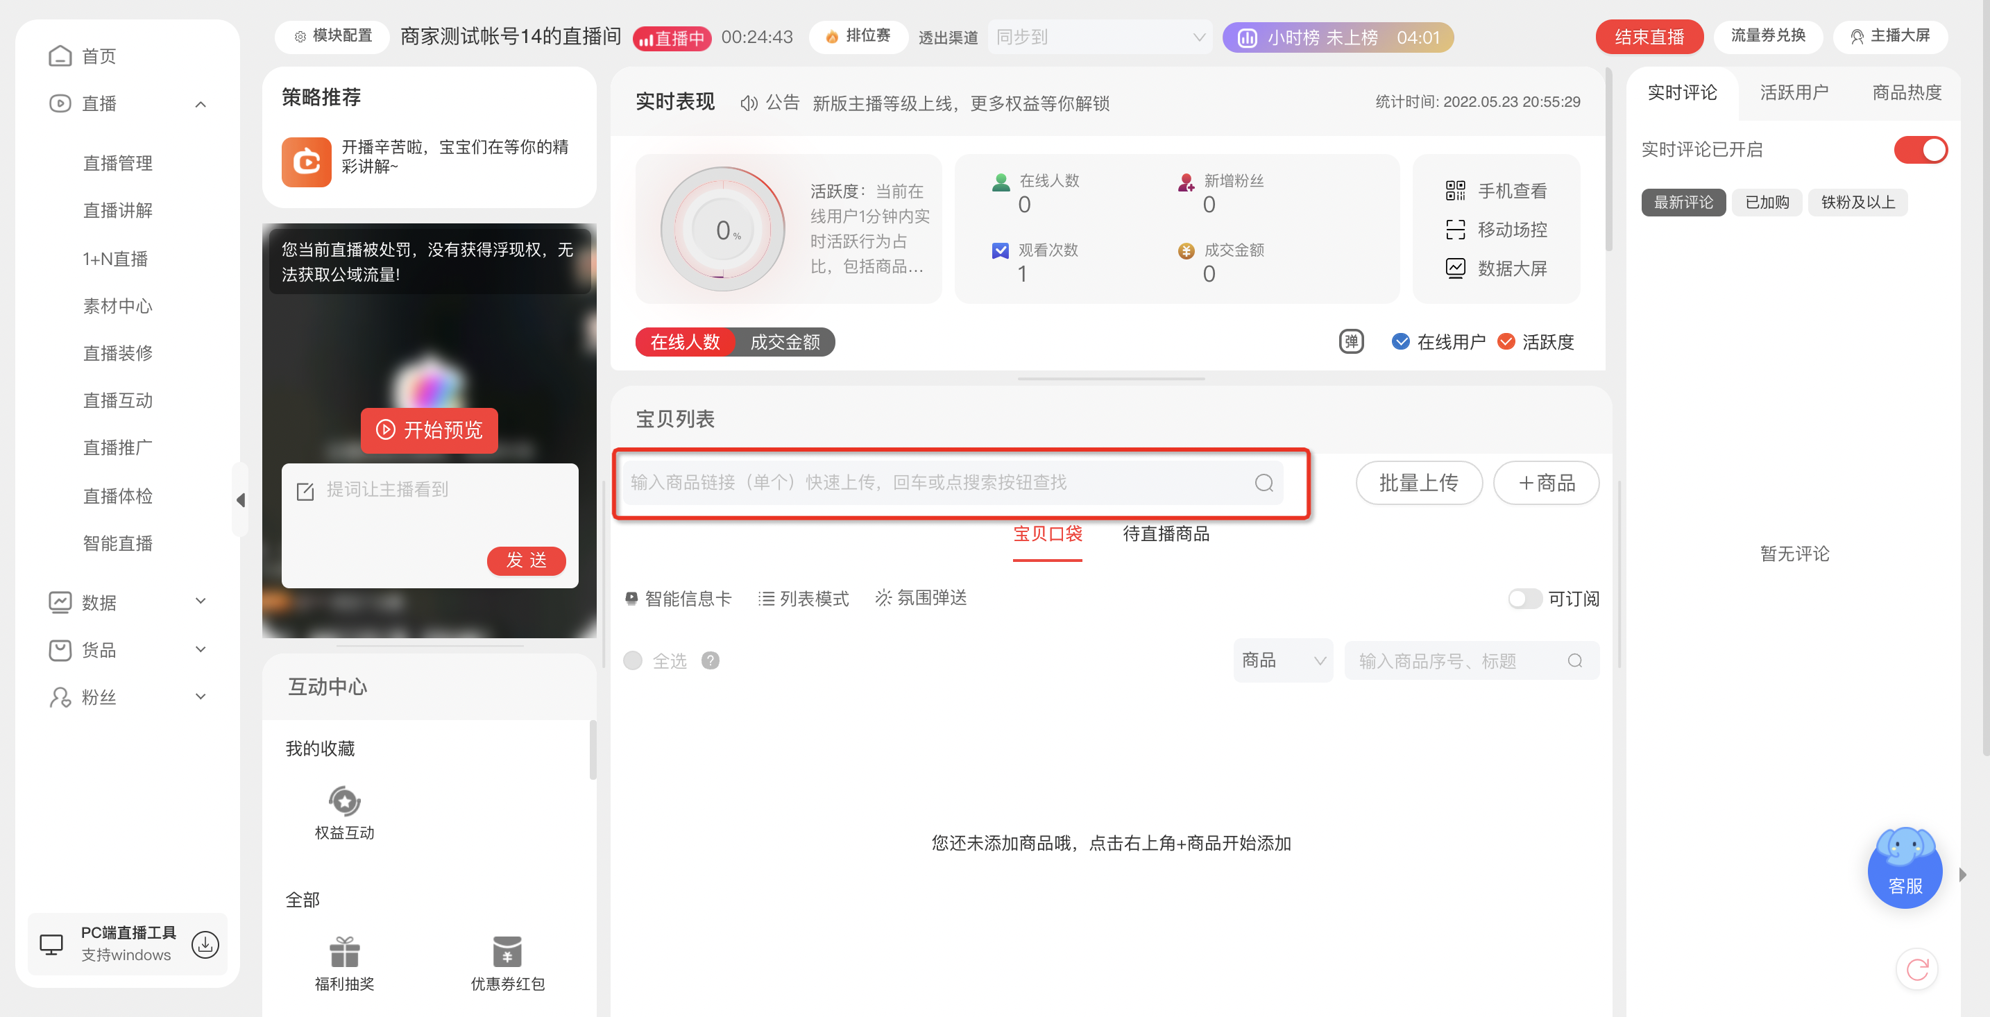Image resolution: width=1990 pixels, height=1017 pixels.
Task: Click the 手机查看 QR code icon
Action: (1454, 191)
